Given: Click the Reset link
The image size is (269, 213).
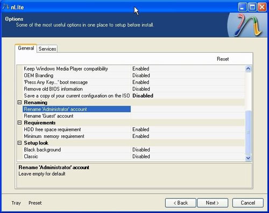Looking at the screenshot, I should coord(223,59).
